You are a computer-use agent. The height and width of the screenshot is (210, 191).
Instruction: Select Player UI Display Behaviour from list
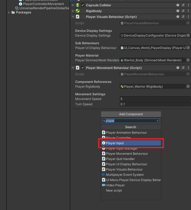click(131, 164)
